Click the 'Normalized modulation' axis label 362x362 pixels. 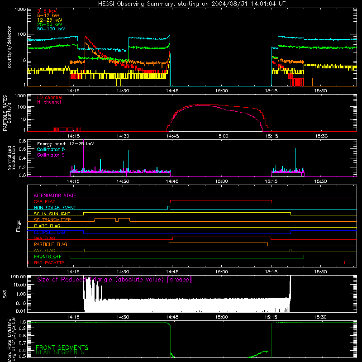[x=11, y=158]
